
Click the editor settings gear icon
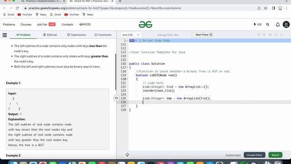270,35
